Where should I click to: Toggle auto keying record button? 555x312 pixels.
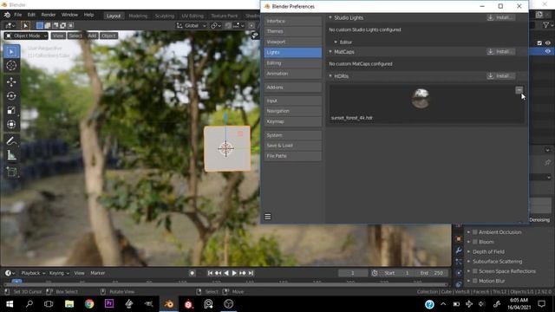click(192, 273)
